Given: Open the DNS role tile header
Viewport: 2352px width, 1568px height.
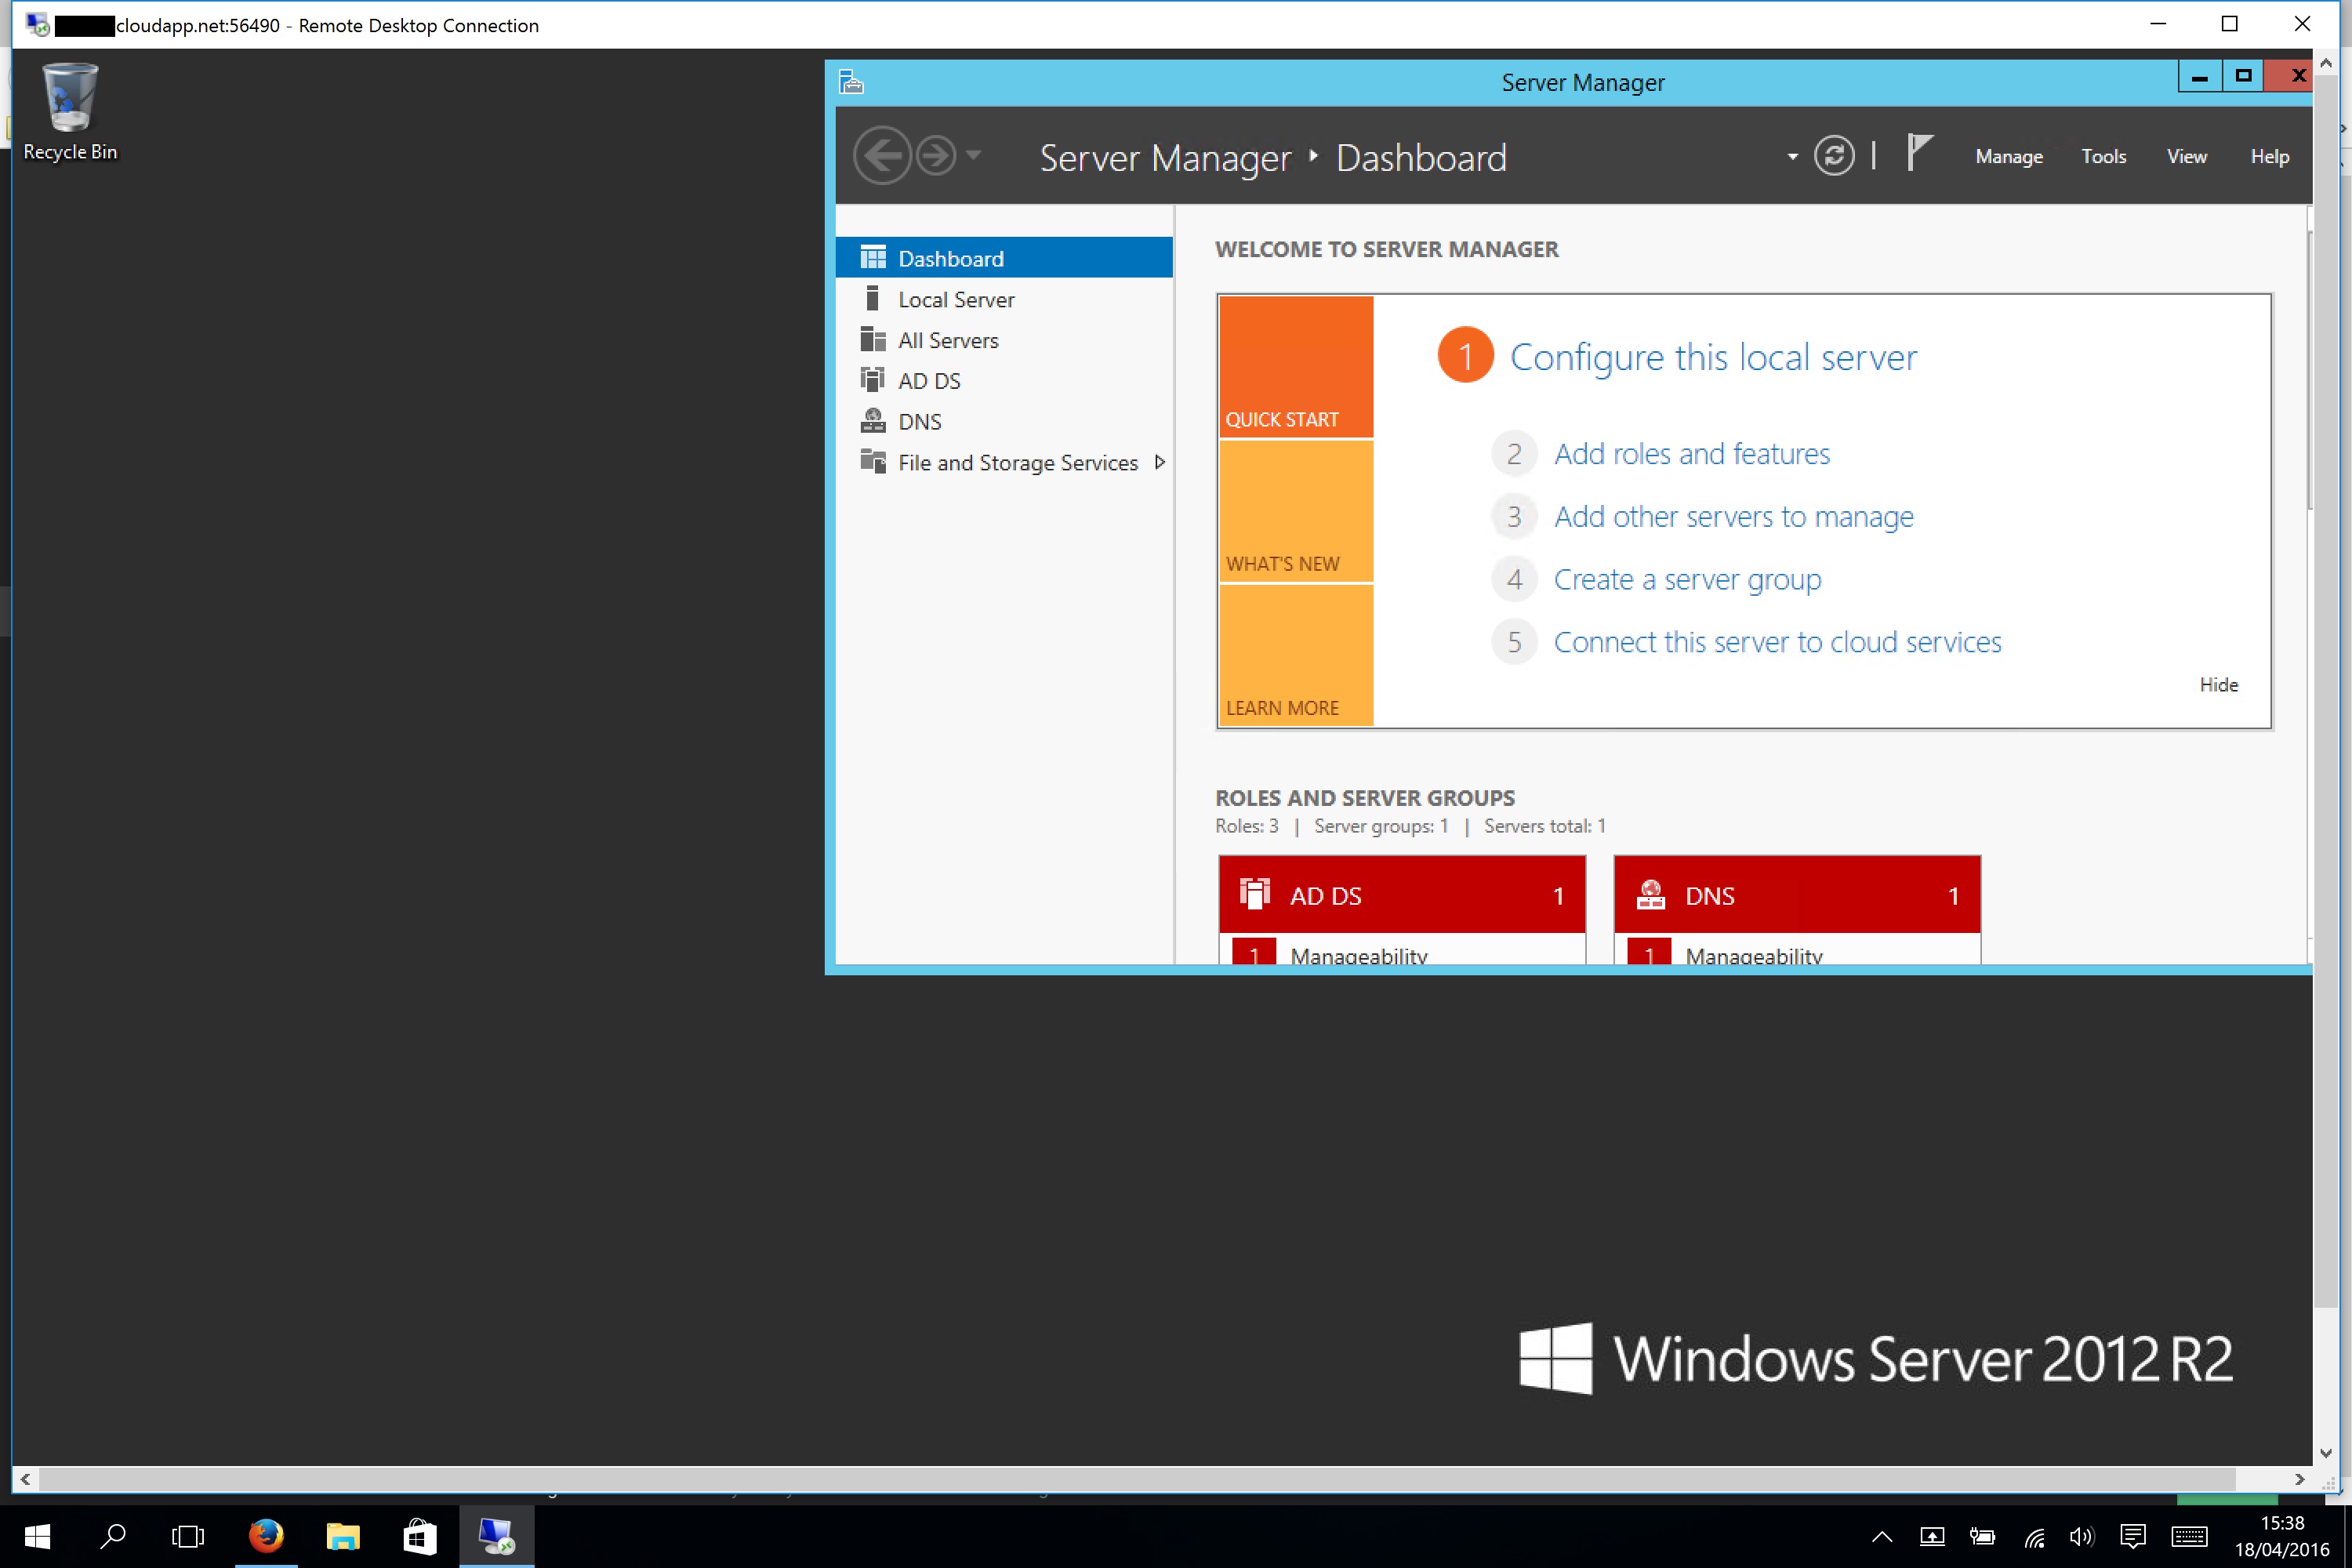Looking at the screenshot, I should click(1797, 895).
